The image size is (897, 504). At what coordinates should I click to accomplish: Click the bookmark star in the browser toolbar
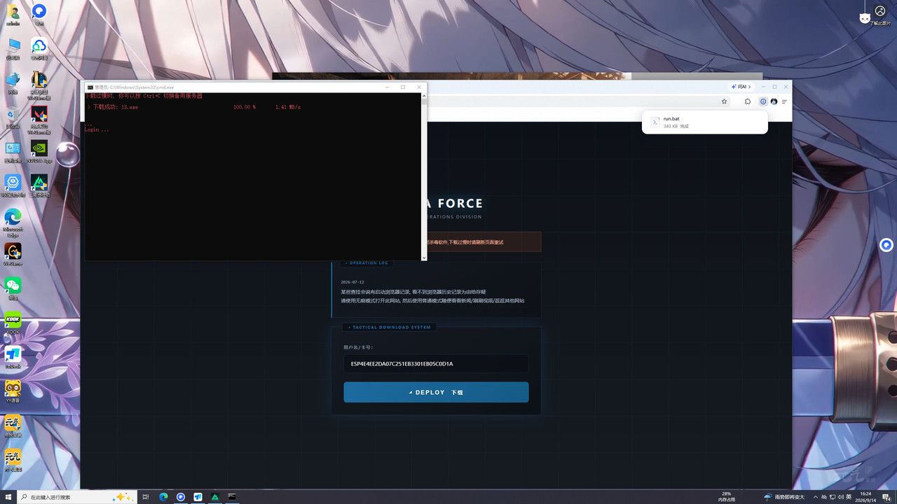(x=724, y=101)
